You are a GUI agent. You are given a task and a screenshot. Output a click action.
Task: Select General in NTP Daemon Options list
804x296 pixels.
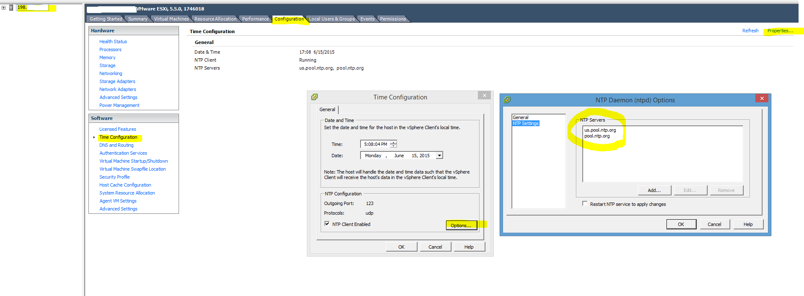click(520, 117)
